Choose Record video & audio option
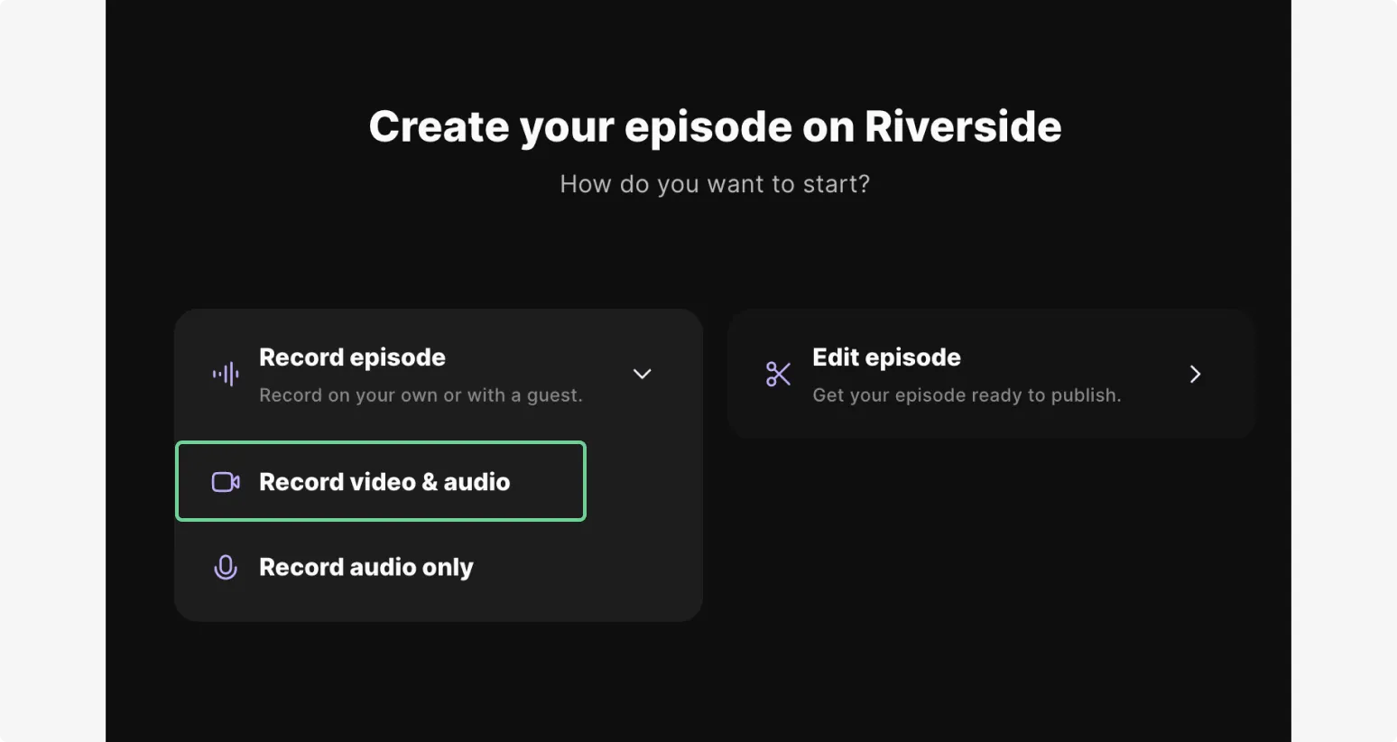This screenshot has height=742, width=1397. click(x=381, y=481)
